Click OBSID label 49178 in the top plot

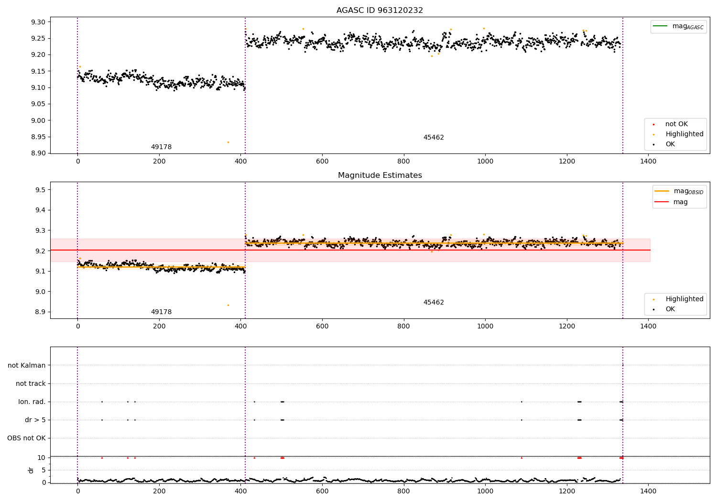(161, 147)
